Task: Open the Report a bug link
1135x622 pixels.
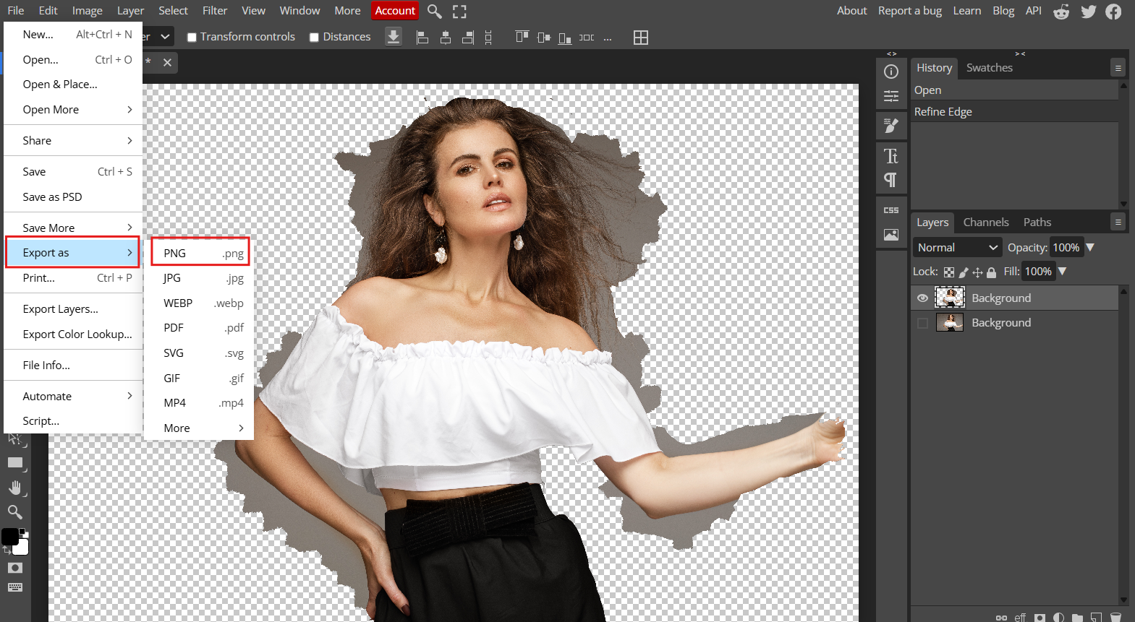Action: pos(909,11)
